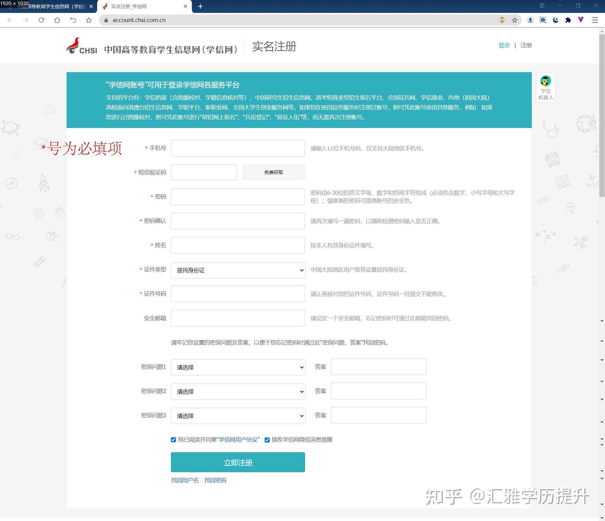Click the 找回密码 link
605x521 pixels.
pyautogui.click(x=215, y=480)
